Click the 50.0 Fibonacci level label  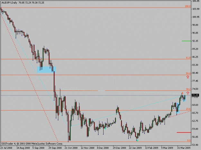coord(188,74)
